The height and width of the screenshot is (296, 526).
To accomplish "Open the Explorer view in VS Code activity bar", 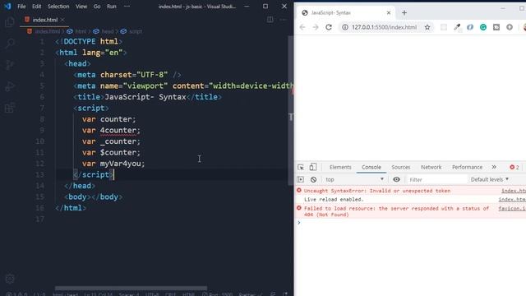I will click(10, 22).
